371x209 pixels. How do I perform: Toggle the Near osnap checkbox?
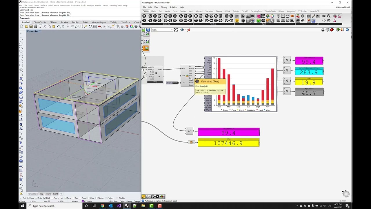[28, 198]
